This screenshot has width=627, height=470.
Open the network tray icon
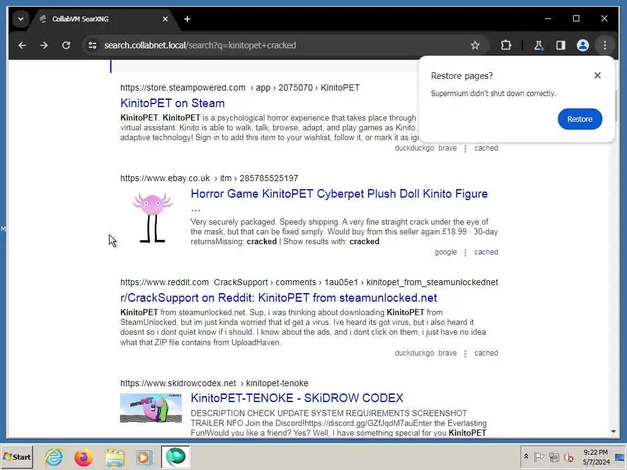tap(554, 457)
